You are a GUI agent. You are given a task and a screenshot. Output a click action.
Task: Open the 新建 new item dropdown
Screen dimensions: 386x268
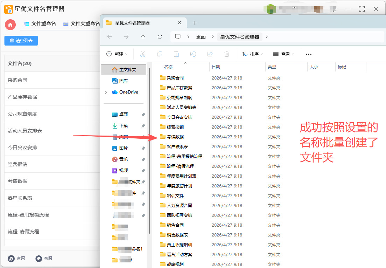pos(117,54)
